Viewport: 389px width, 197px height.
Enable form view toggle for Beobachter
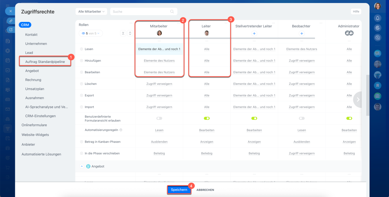pos(301,118)
